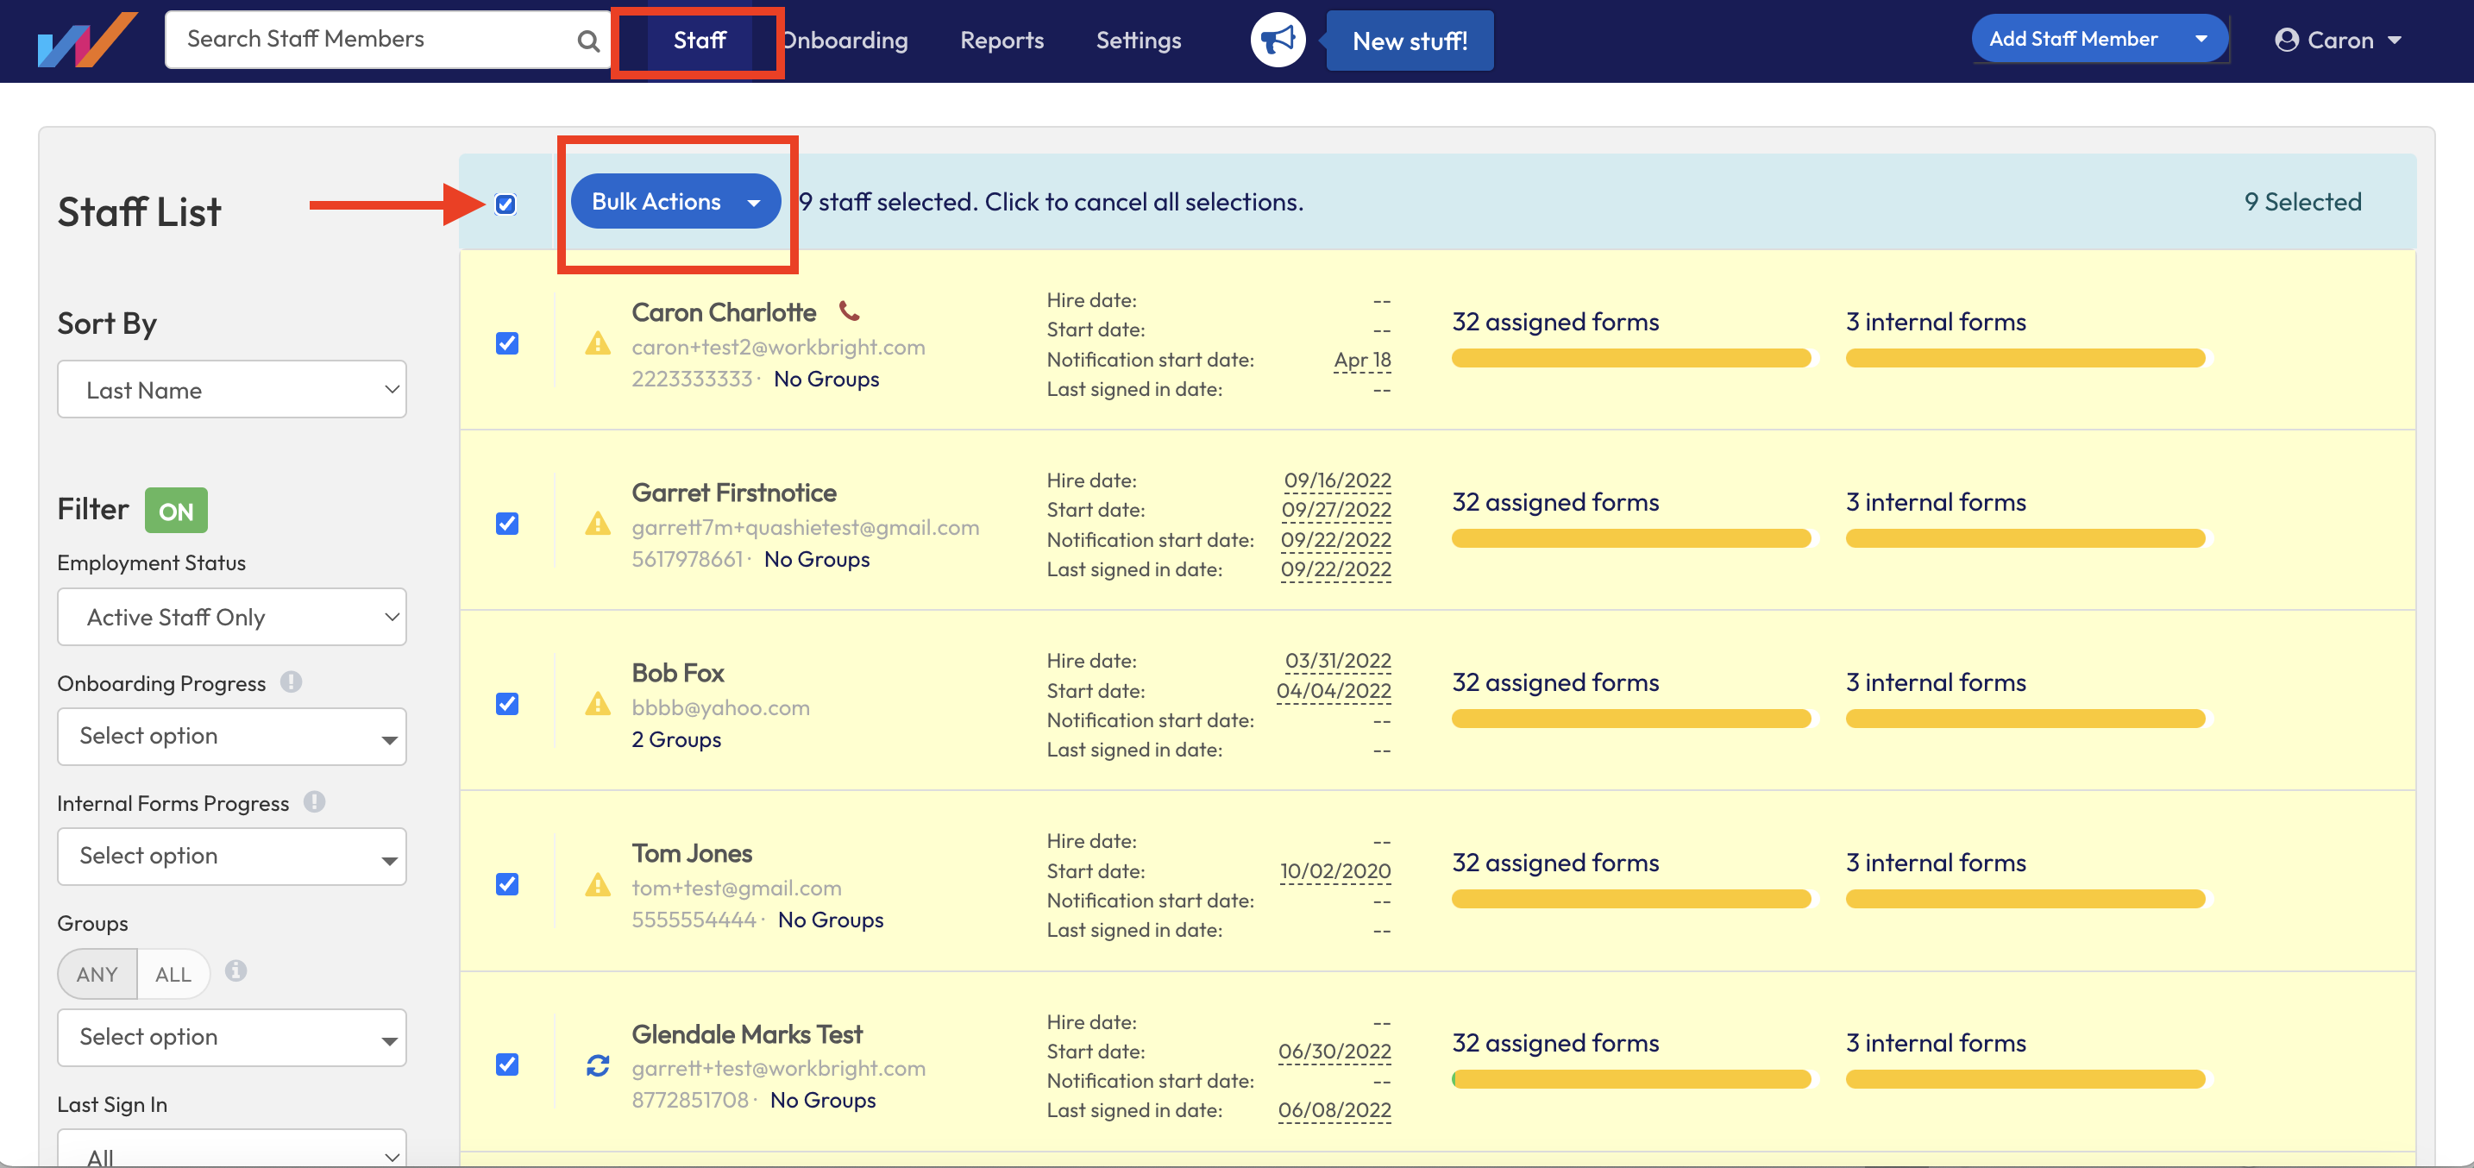
Task: Click the search magnifying glass icon
Action: tap(587, 40)
